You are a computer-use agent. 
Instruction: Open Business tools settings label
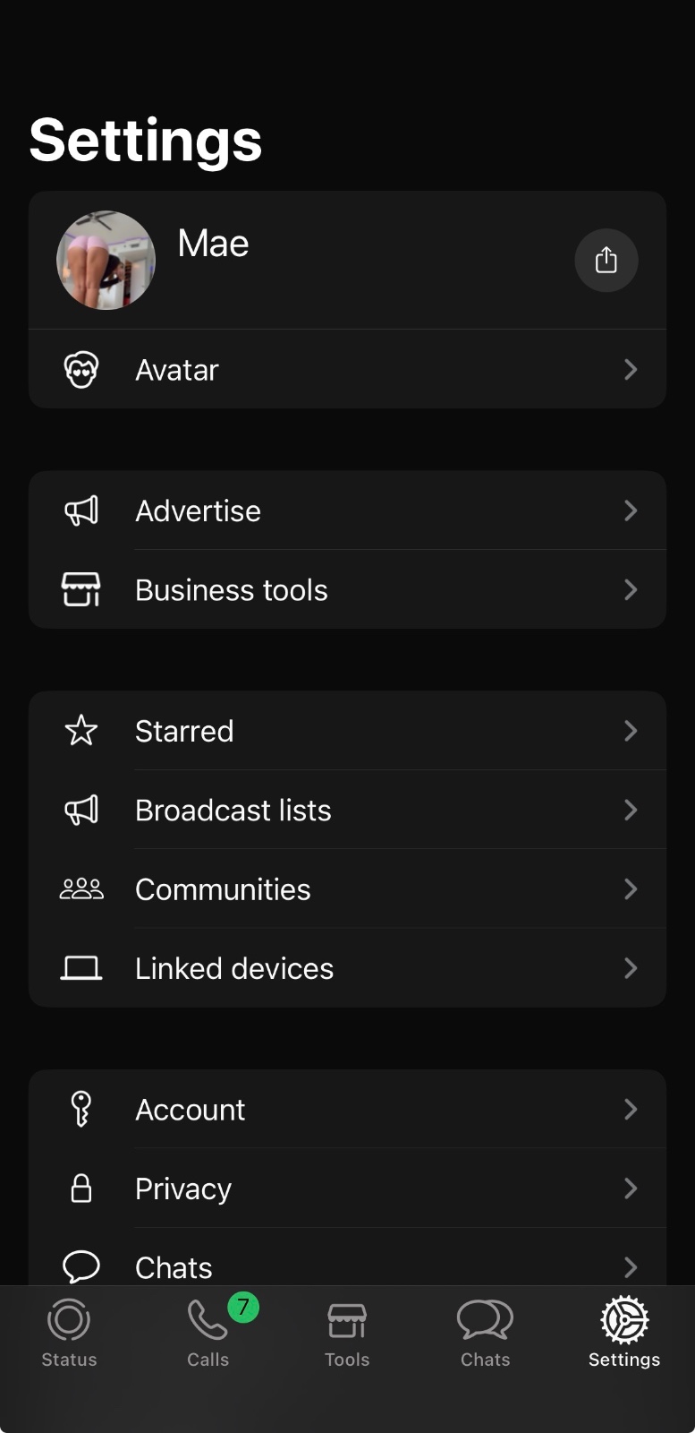pos(231,590)
